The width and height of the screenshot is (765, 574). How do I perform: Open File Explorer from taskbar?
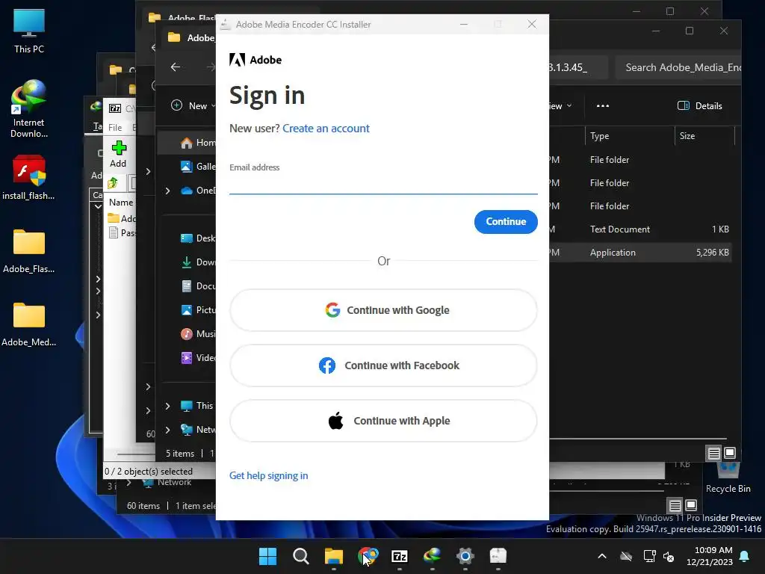click(x=334, y=556)
